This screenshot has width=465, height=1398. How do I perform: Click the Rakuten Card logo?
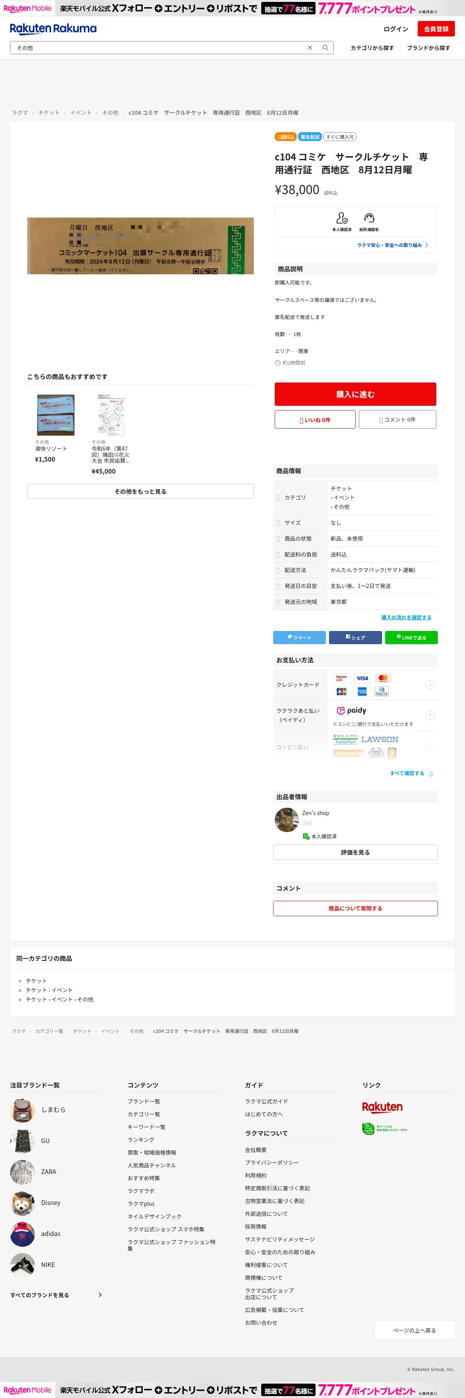[341, 678]
